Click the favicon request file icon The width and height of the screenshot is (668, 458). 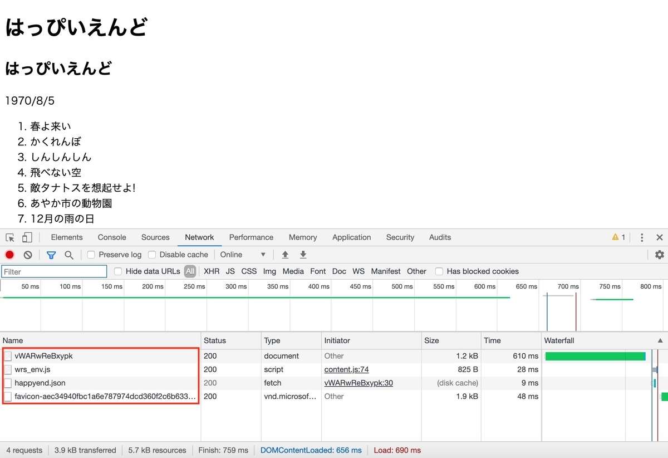click(8, 396)
